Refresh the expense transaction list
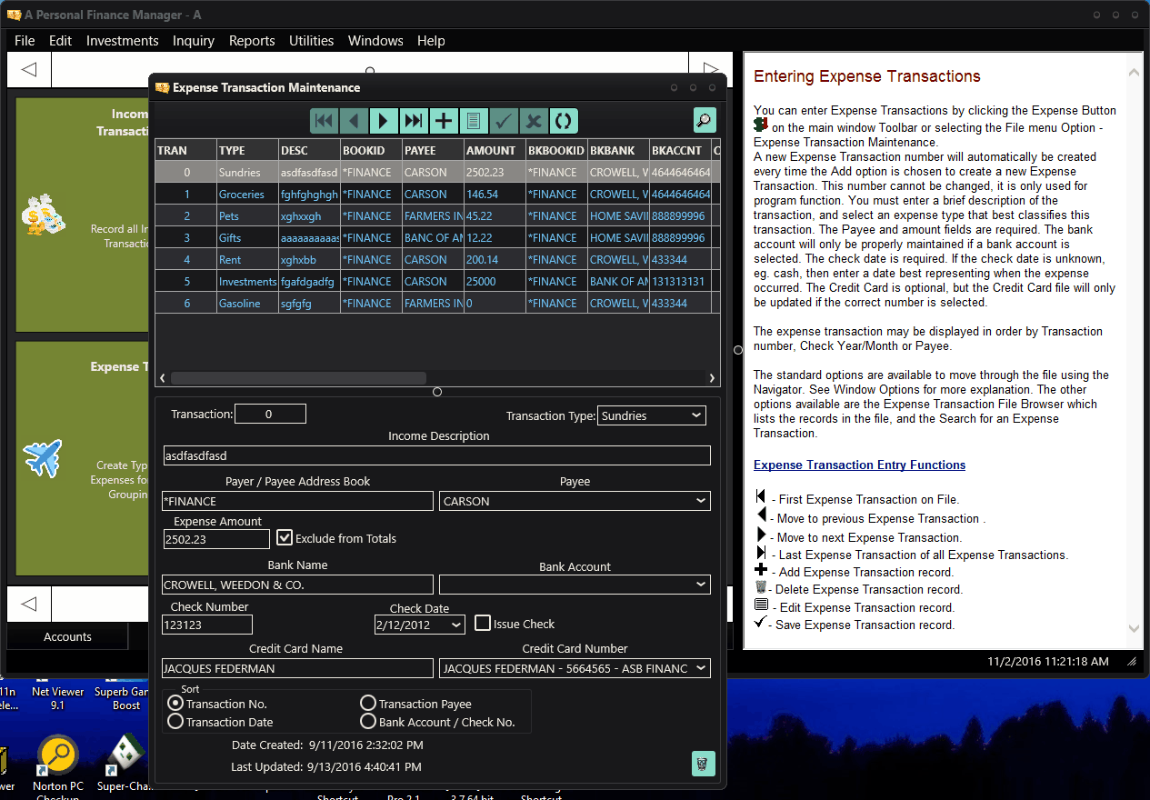This screenshot has width=1150, height=800. 564,121
